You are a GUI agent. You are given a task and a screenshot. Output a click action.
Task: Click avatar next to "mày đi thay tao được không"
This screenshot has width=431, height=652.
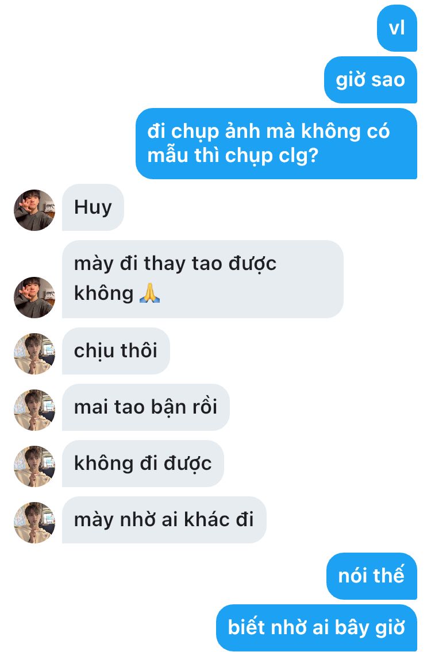[x=34, y=298]
